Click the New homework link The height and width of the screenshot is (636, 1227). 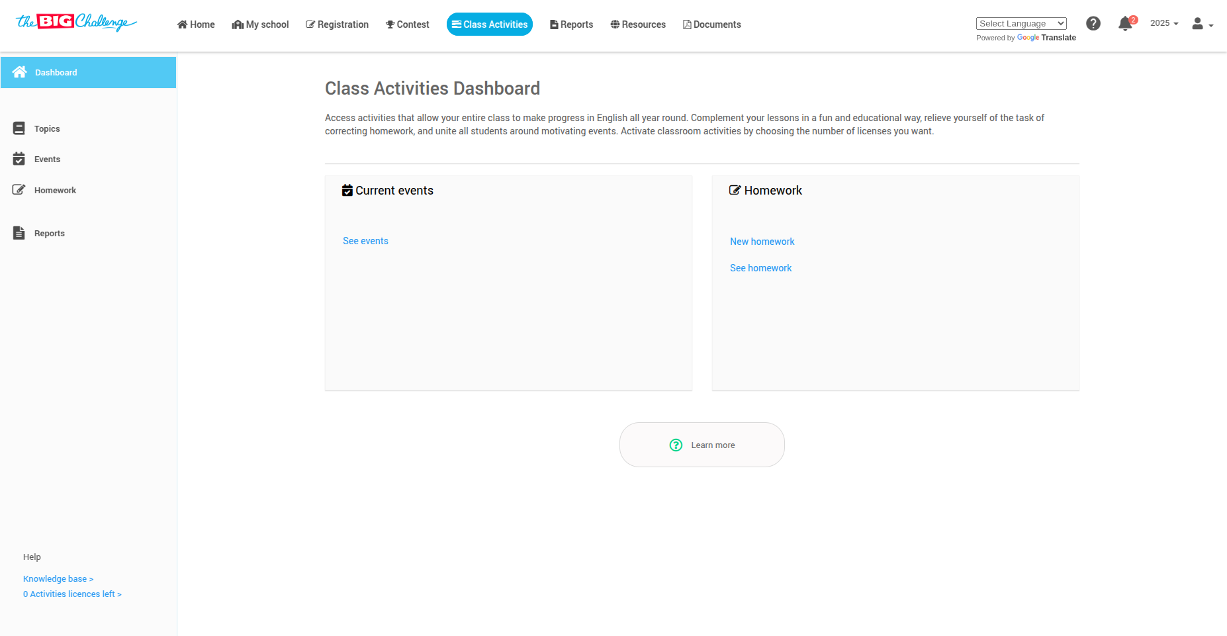[x=762, y=242]
